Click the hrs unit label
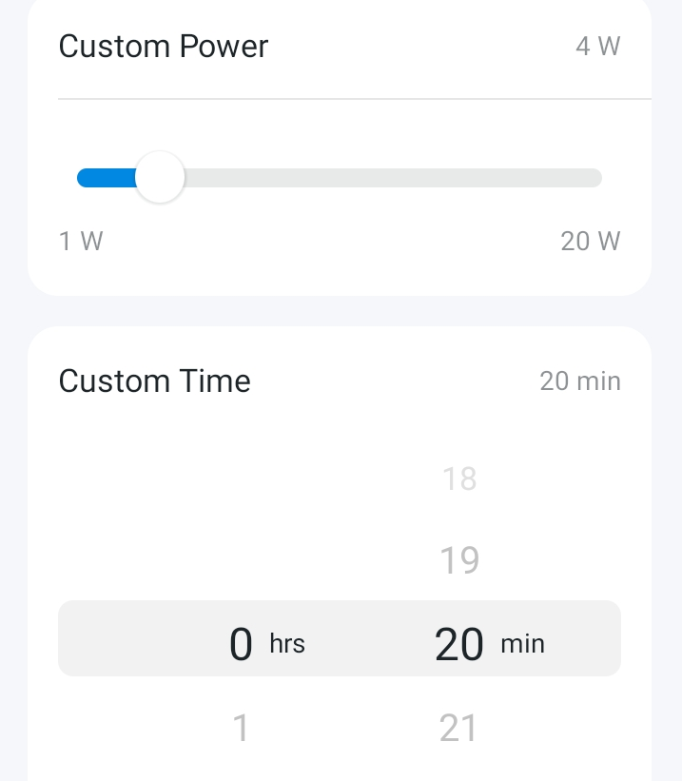 pos(287,643)
